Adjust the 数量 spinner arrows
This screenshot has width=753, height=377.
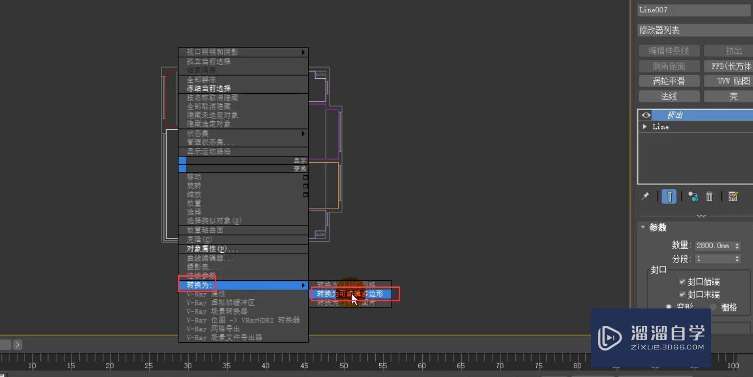pyautogui.click(x=737, y=246)
